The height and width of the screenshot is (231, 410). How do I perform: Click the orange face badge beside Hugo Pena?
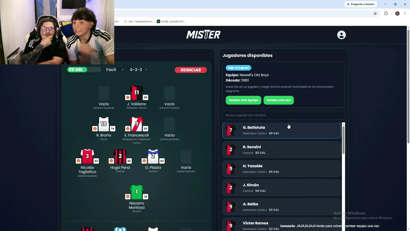tap(111, 161)
